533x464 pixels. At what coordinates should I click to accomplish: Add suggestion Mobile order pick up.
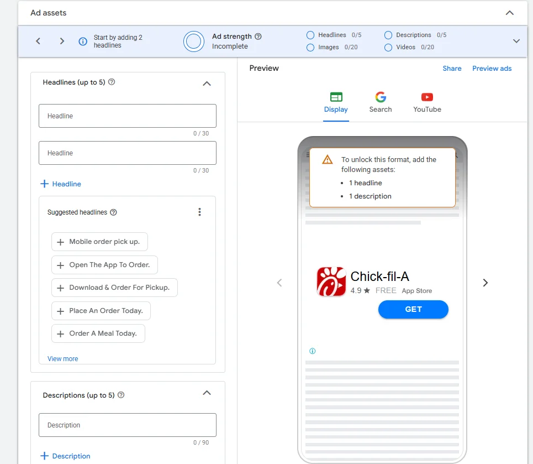(x=99, y=242)
